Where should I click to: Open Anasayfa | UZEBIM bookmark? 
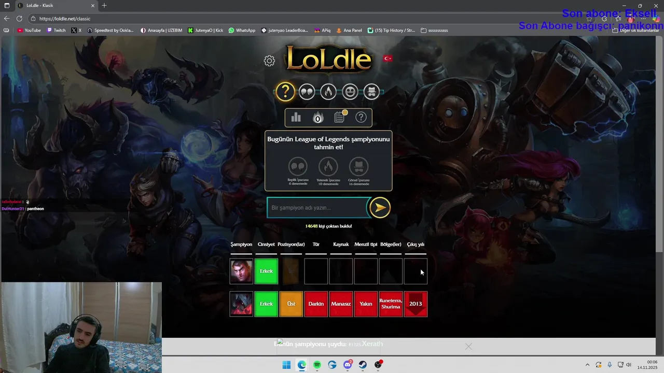161,31
